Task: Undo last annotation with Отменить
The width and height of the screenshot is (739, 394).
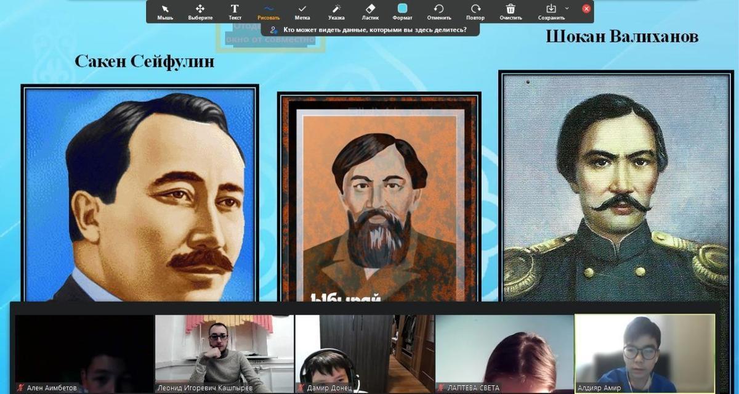Action: [438, 11]
